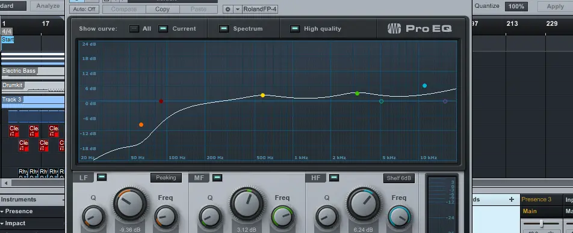Click the Analyze button
The image size is (573, 233).
48,6
